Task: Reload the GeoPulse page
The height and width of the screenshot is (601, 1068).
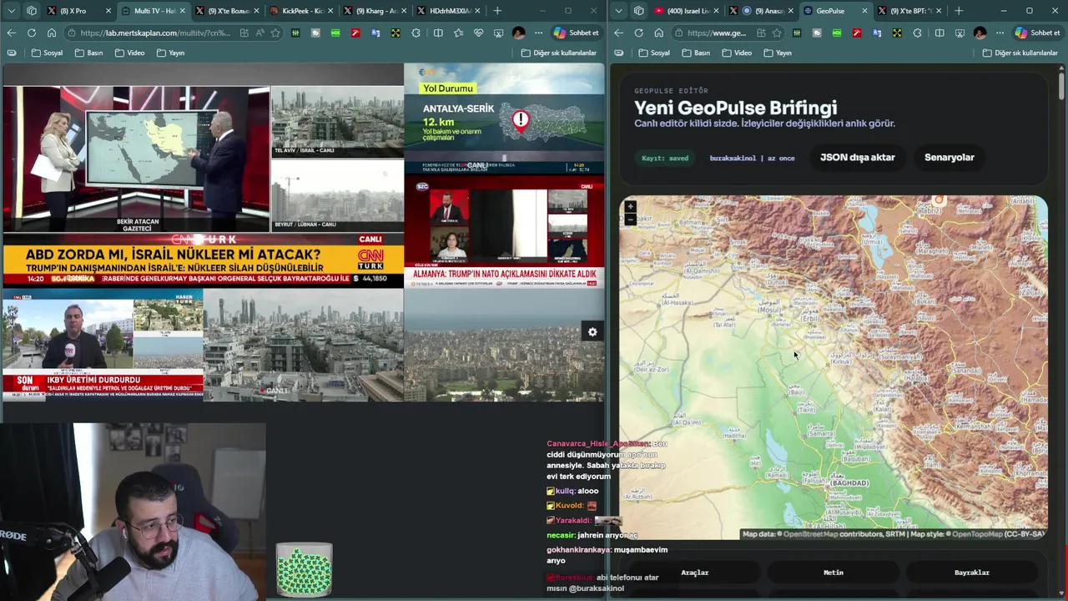Action: (x=638, y=33)
